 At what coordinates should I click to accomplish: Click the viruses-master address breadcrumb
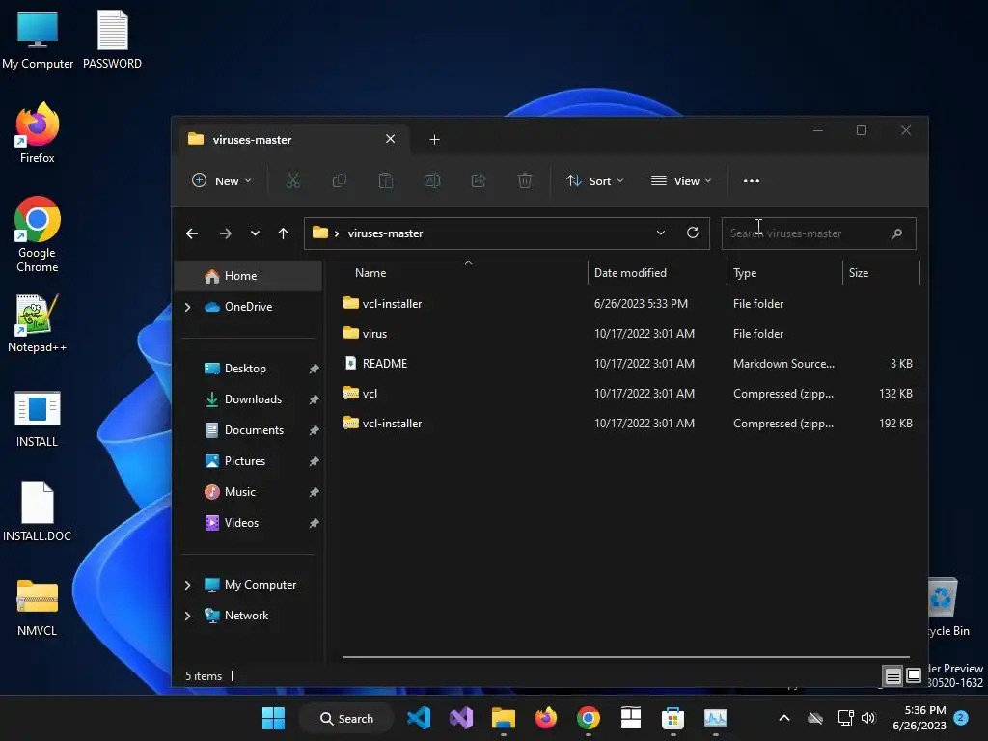(x=385, y=233)
